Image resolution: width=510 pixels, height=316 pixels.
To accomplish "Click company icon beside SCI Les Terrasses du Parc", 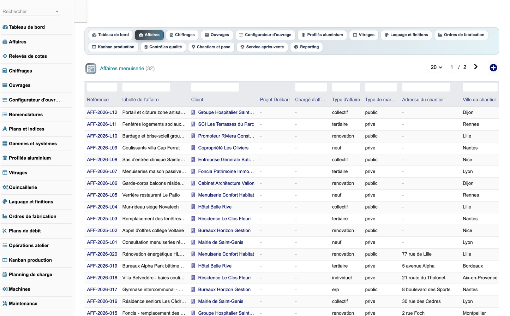I will click(193, 124).
